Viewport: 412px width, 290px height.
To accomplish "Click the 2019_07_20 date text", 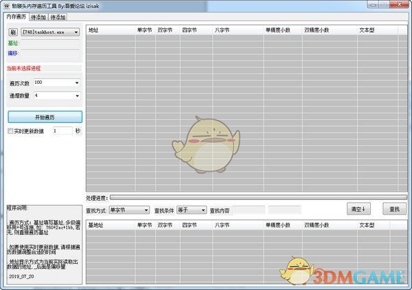I will point(21,276).
